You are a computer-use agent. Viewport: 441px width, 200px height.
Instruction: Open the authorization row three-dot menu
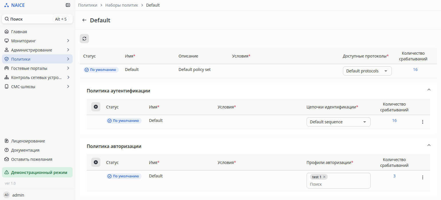422,177
